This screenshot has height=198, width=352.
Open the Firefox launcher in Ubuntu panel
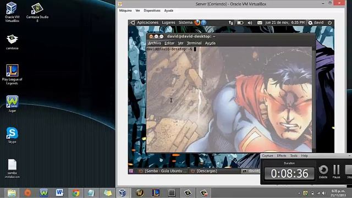tap(197, 23)
